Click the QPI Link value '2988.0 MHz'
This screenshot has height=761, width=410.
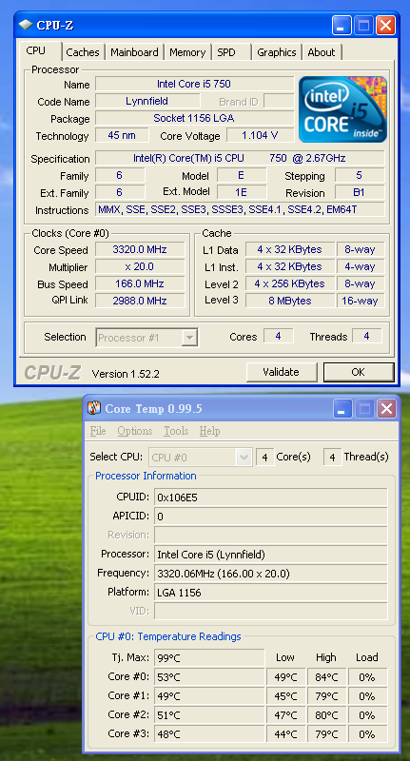point(140,301)
